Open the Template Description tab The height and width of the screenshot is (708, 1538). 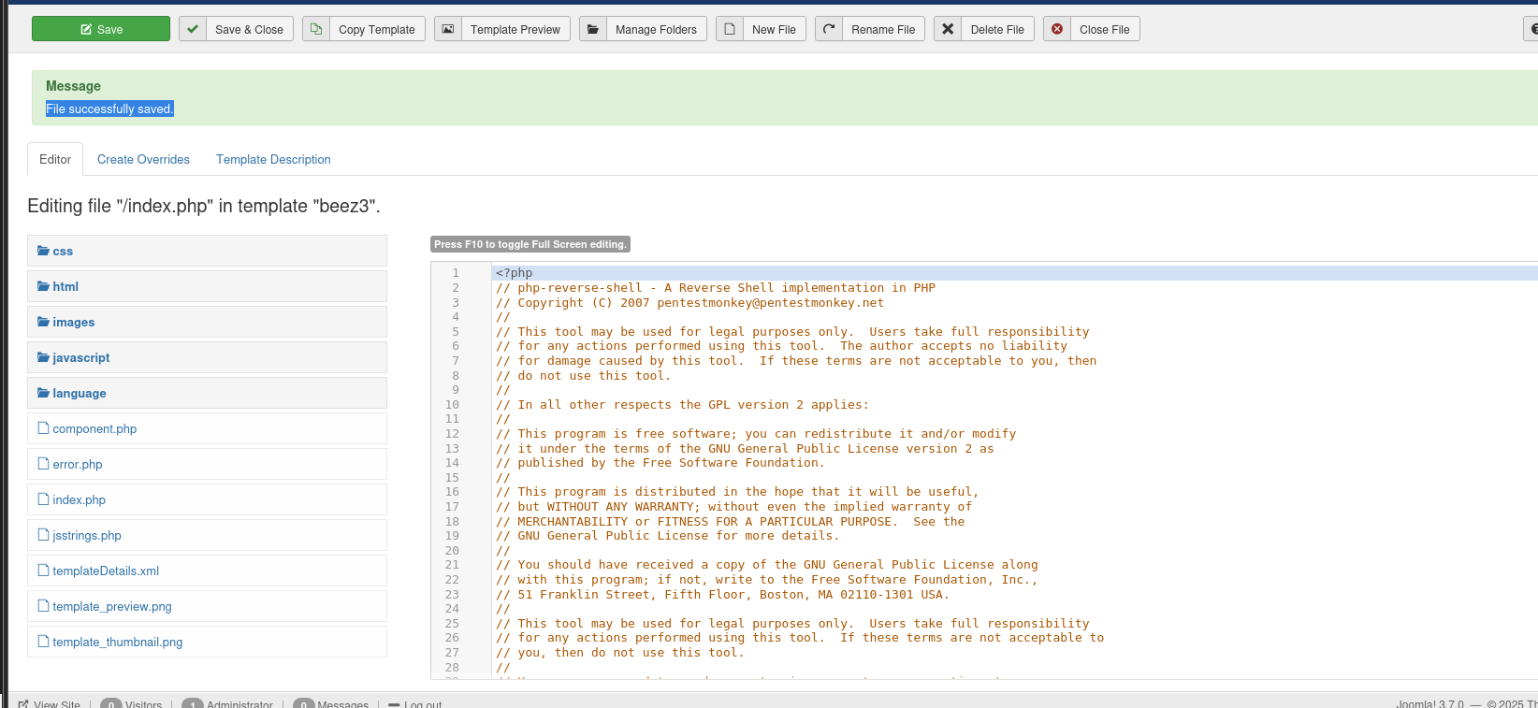(x=273, y=159)
